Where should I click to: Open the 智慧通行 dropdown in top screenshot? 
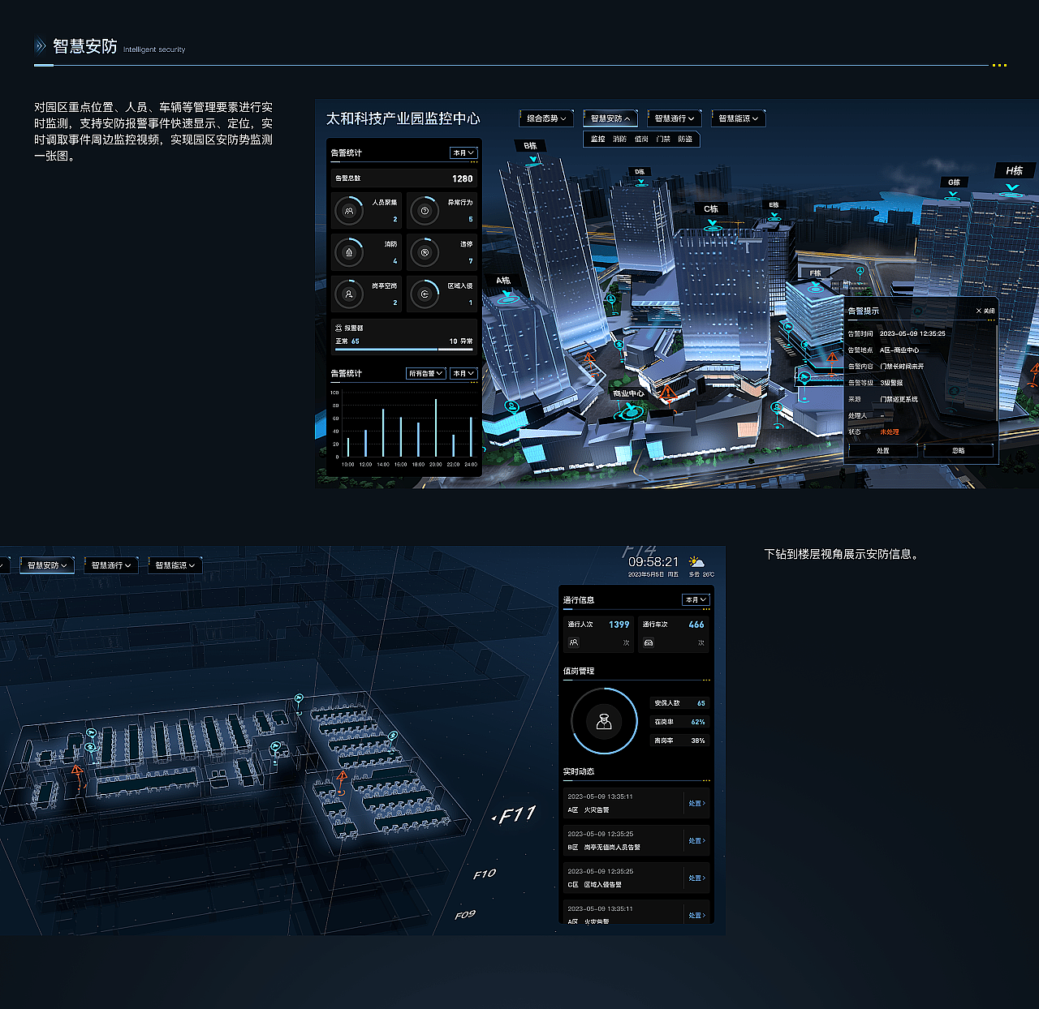click(675, 118)
